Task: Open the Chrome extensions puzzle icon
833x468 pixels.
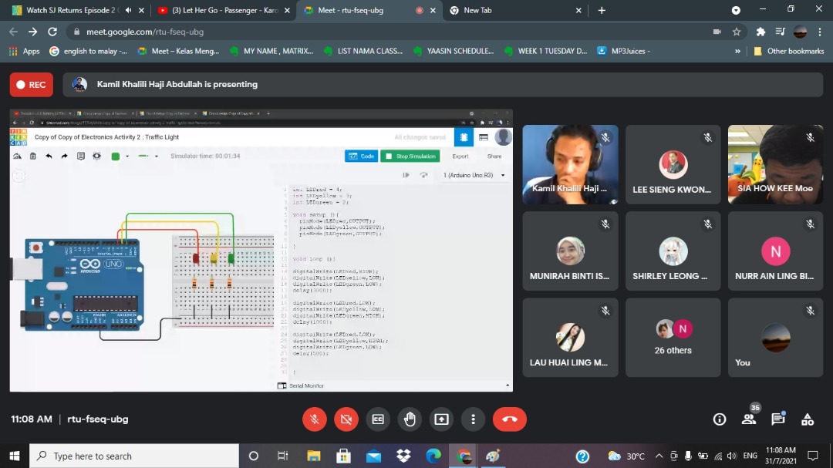Action: tap(760, 32)
